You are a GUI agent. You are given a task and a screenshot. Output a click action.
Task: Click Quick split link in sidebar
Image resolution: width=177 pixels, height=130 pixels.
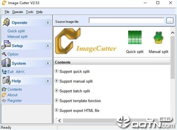[x=16, y=31]
